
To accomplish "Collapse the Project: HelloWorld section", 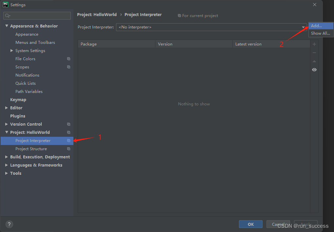I will point(7,132).
